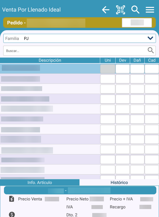Expand the Familia dropdown chevron
Viewport: 159px width, 217px height.
[150, 38]
